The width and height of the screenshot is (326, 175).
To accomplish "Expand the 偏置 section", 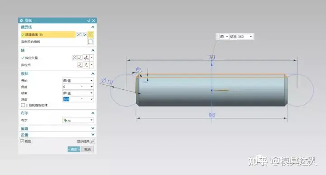I will 58,128.
